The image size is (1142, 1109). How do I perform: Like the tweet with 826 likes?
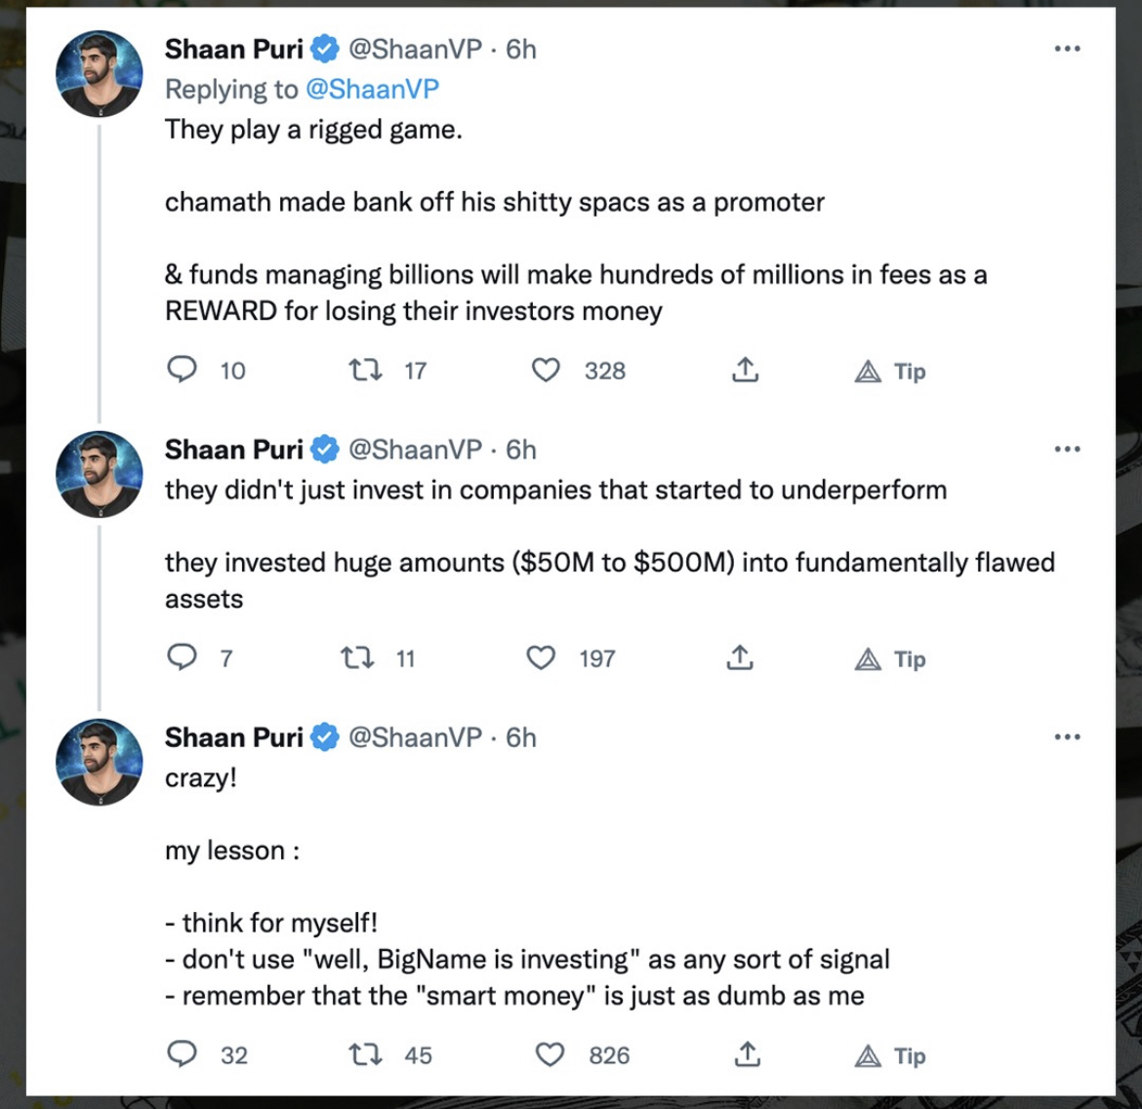pyautogui.click(x=551, y=1054)
